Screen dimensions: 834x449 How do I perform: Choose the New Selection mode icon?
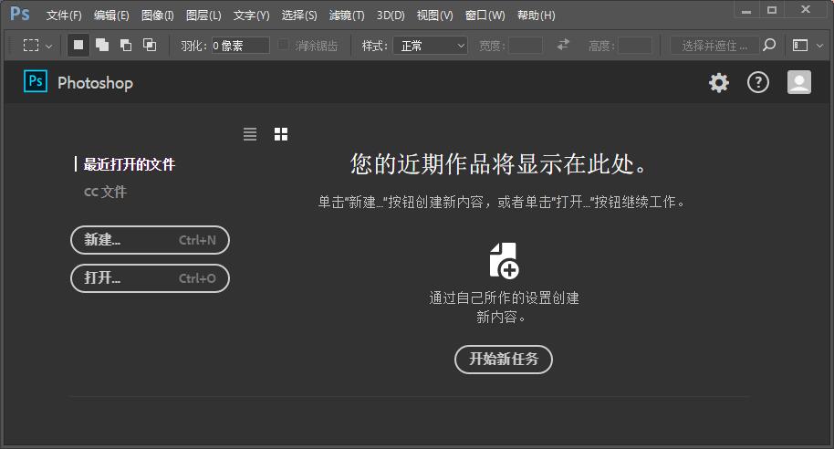(78, 46)
